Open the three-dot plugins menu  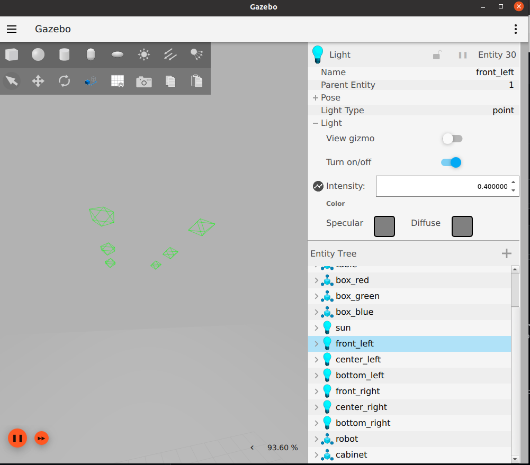[516, 29]
